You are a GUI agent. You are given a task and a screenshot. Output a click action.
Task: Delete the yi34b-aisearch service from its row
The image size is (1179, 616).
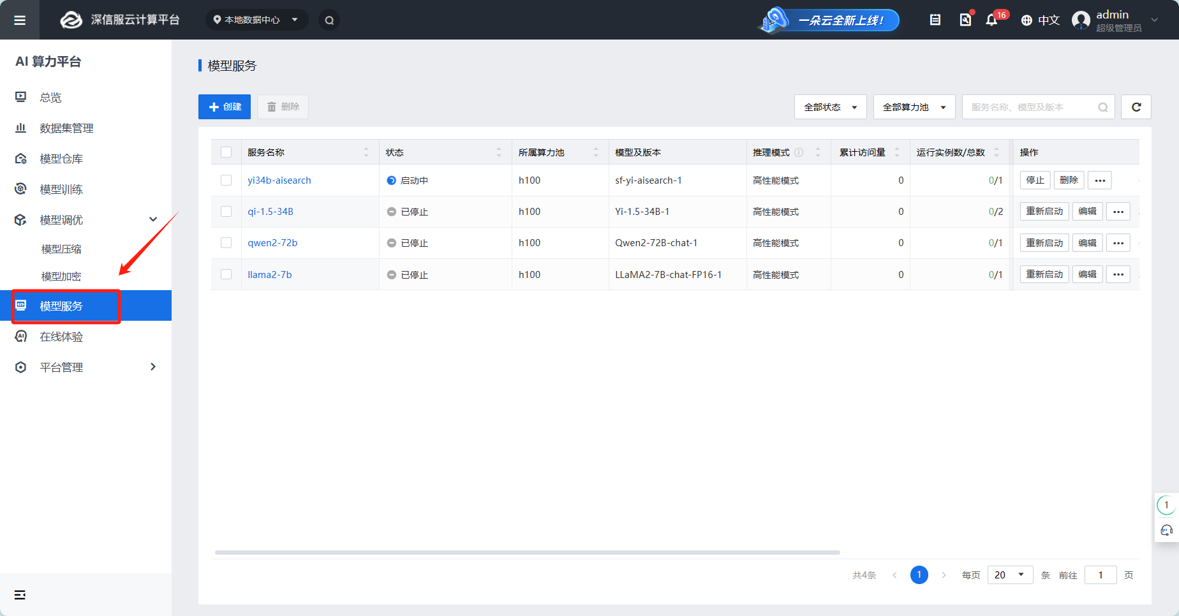pyautogui.click(x=1069, y=180)
